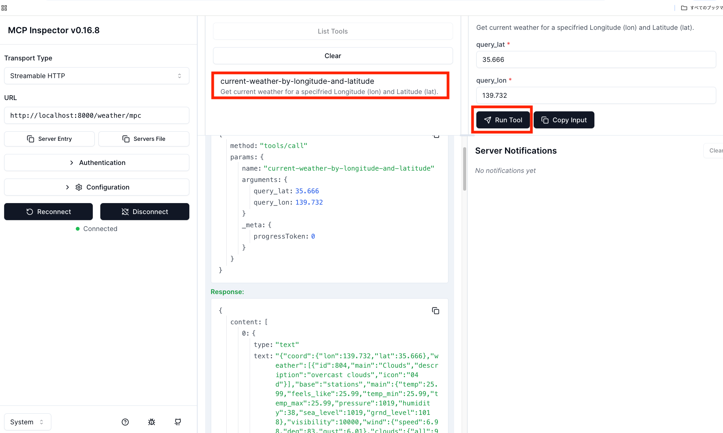
Task: Open the Configuration gear icon
Action: tap(78, 187)
